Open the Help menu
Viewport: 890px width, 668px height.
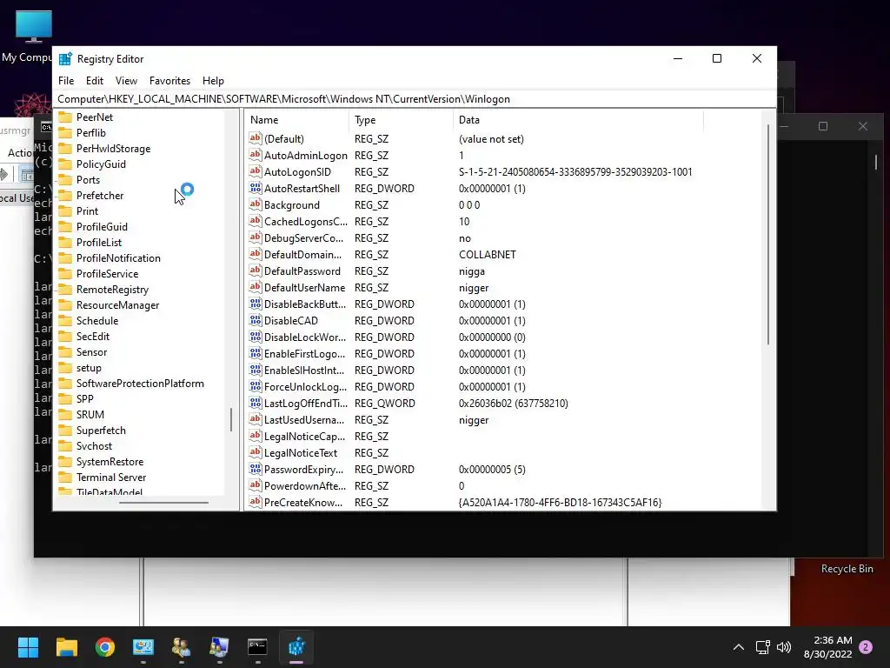tap(213, 81)
